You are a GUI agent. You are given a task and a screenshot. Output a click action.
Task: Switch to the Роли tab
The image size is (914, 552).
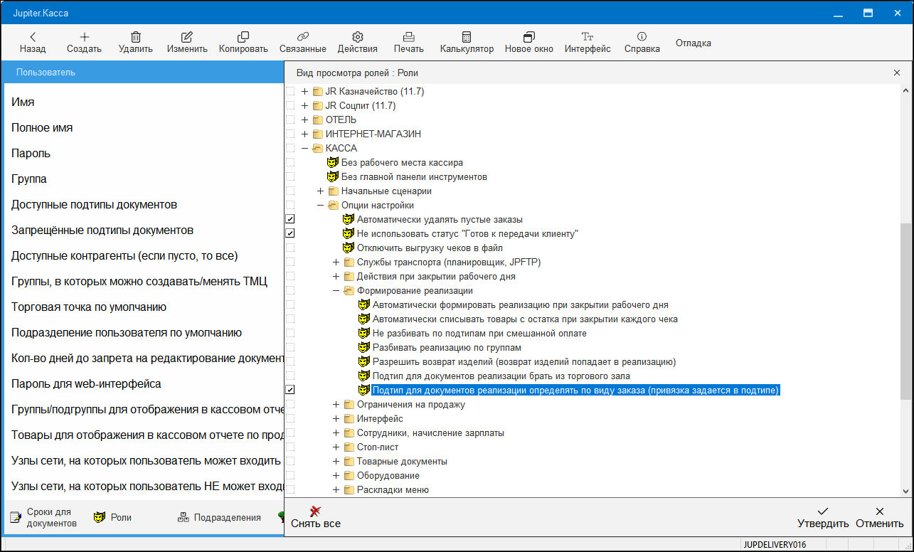pyautogui.click(x=113, y=518)
